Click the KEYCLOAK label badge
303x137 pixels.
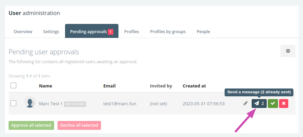click(x=75, y=104)
